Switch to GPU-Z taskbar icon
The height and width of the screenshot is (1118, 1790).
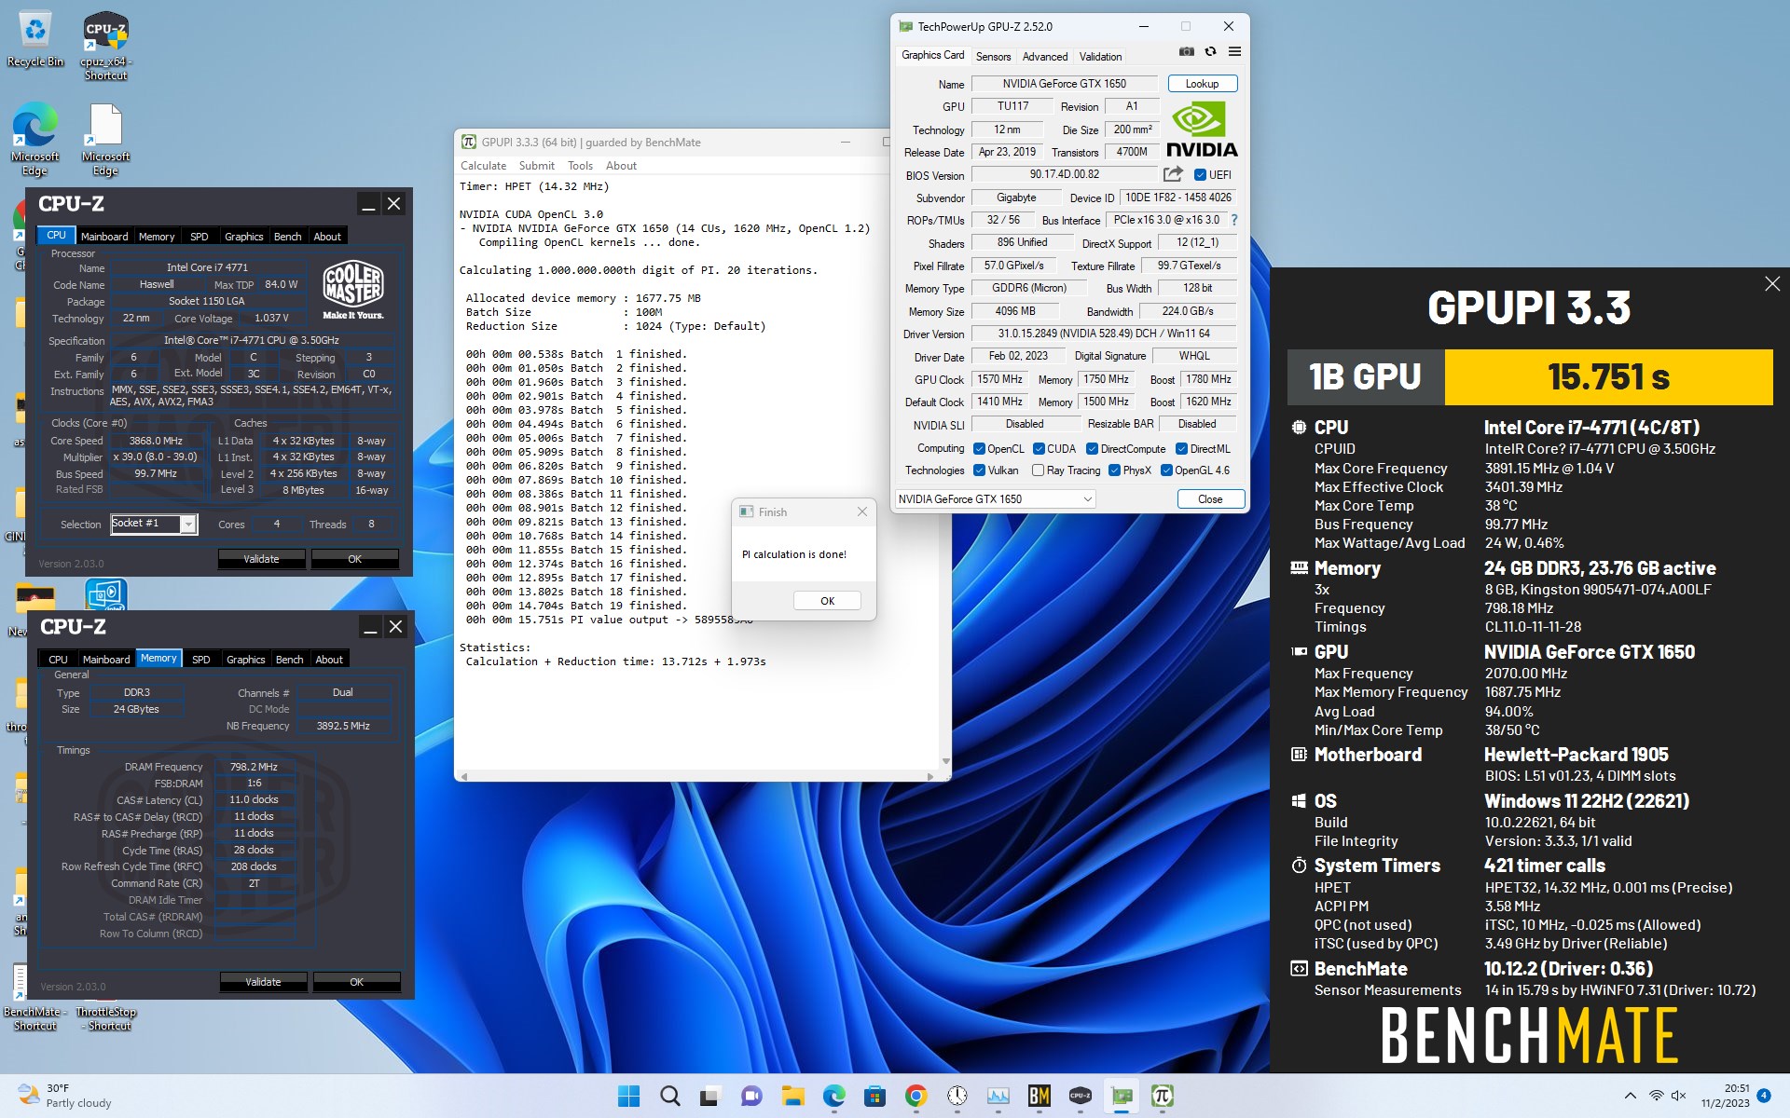1121,1096
